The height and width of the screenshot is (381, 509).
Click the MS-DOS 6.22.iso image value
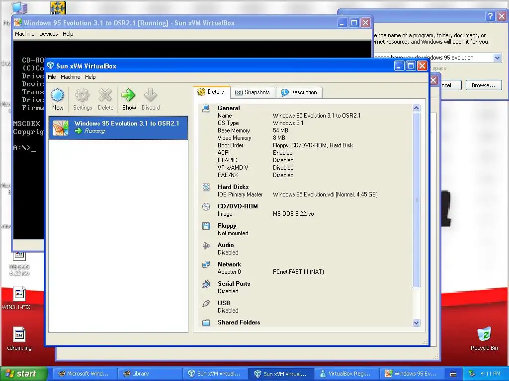293,214
